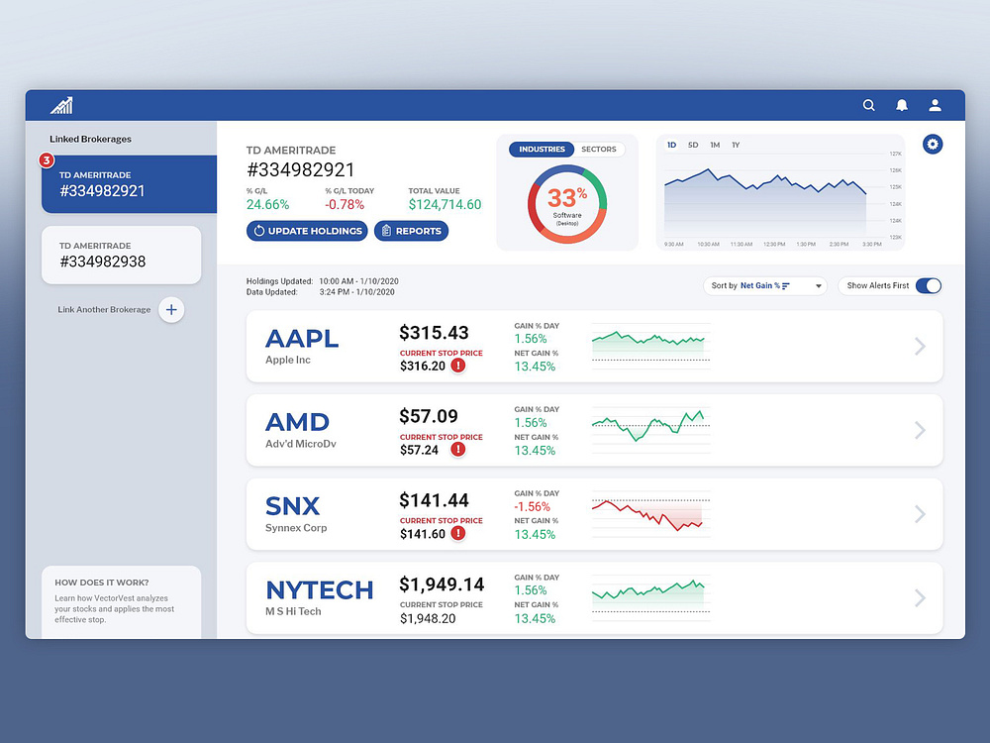
Task: Click the UPDATE HOLDINGS button
Action: (x=309, y=231)
